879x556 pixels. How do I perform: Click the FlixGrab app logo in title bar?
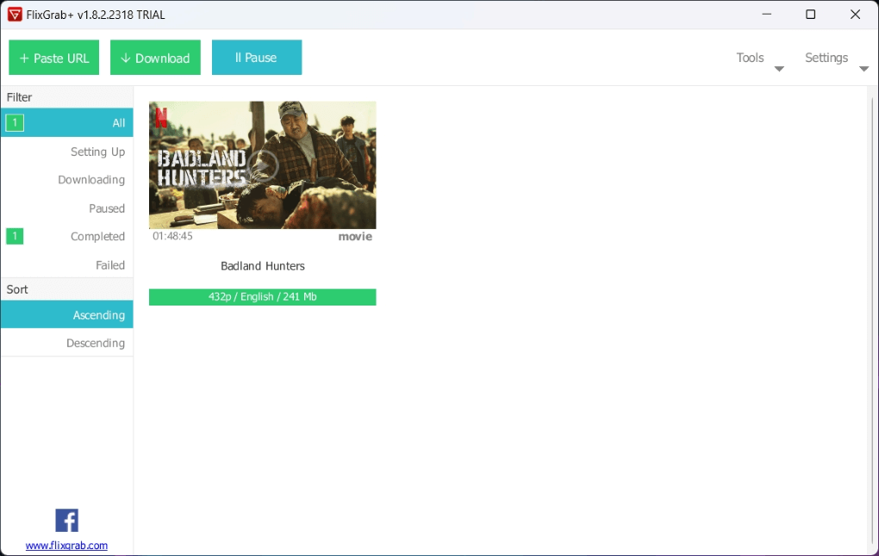coord(15,15)
